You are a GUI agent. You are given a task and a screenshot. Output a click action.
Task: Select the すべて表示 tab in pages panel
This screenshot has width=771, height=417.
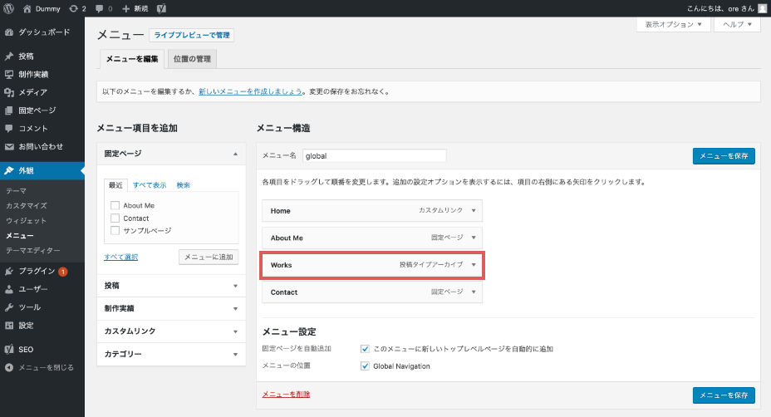pos(150,185)
